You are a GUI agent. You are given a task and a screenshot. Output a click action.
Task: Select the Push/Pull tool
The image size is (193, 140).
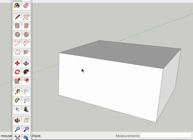(x=26, y=63)
